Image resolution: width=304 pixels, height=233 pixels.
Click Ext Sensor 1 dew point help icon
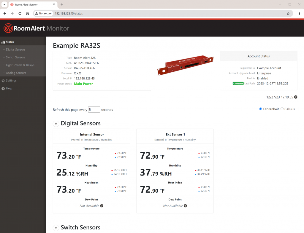[185, 206]
